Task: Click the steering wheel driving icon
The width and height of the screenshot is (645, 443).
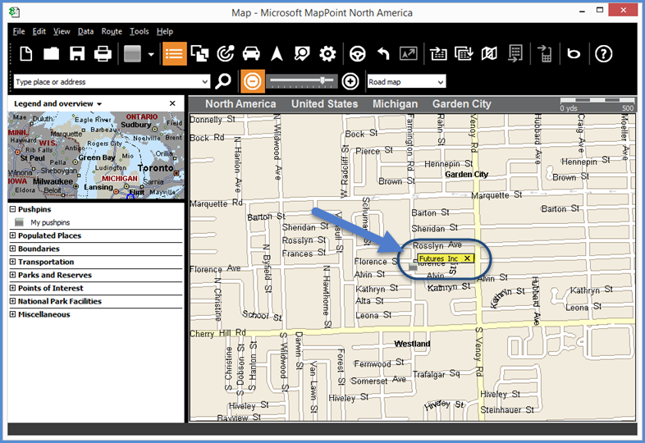Action: (358, 54)
